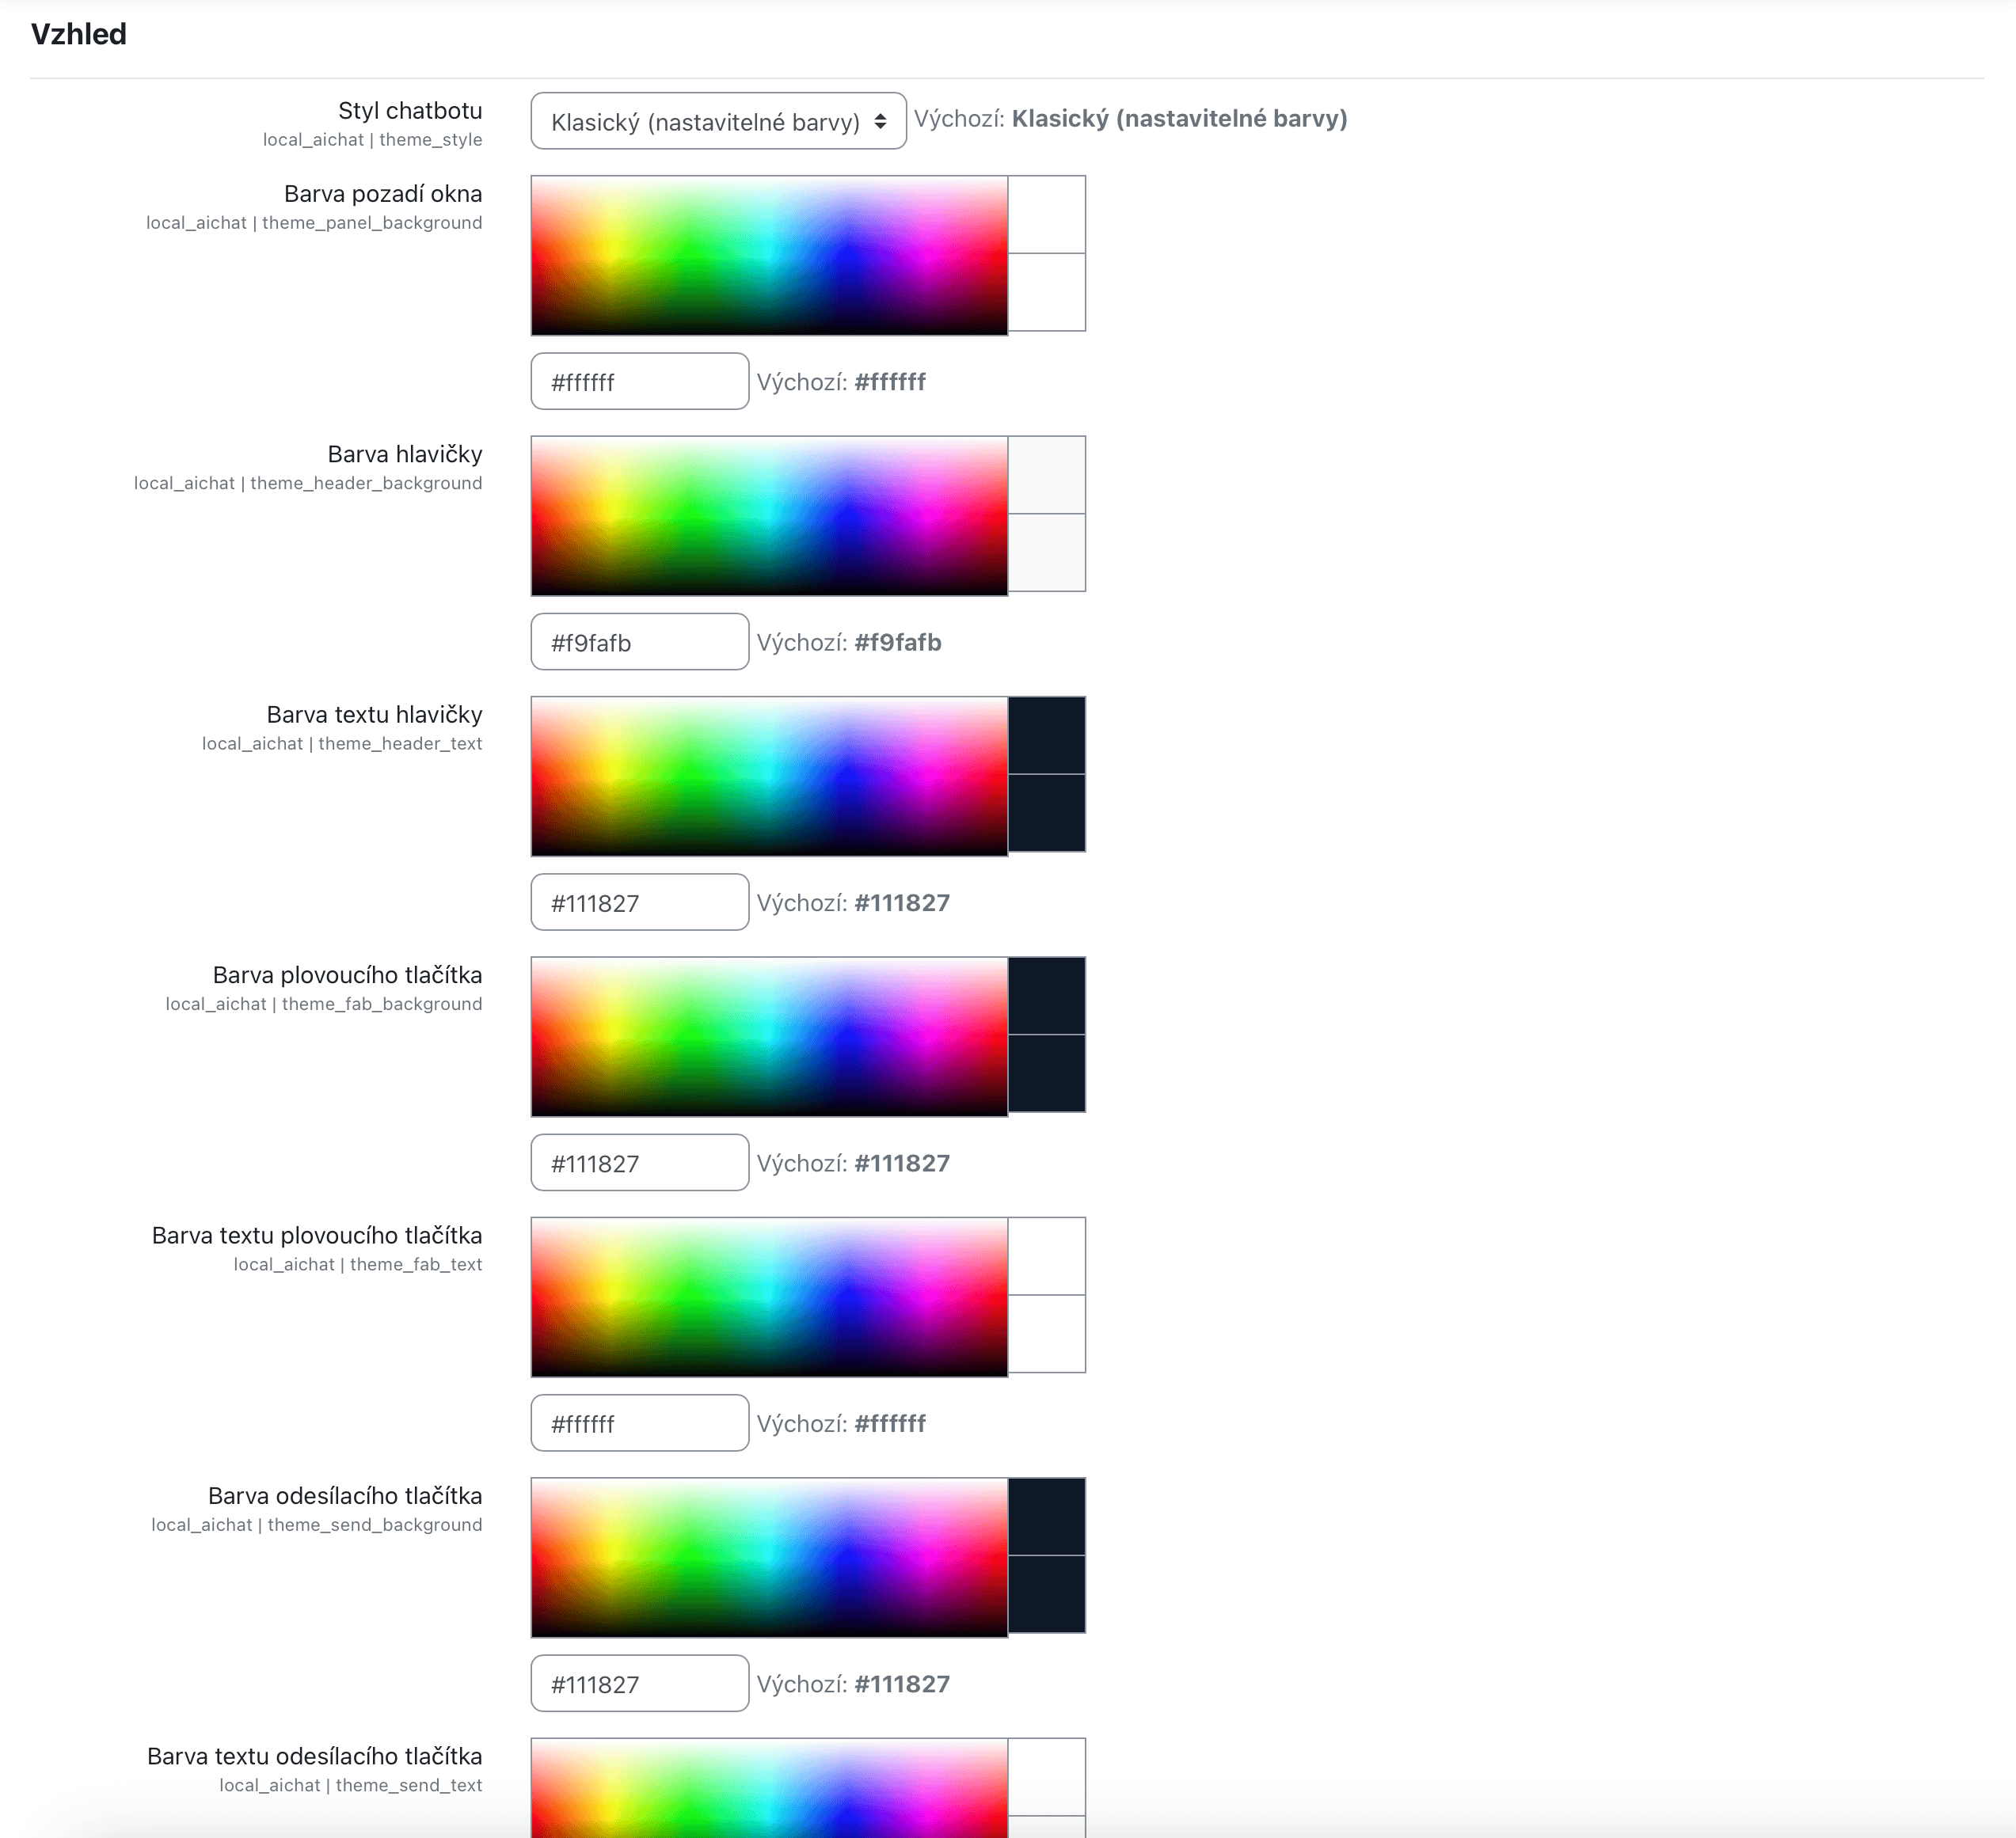The height and width of the screenshot is (1838, 2016).
Task: Focus the #f9fafb header color input
Action: (639, 642)
